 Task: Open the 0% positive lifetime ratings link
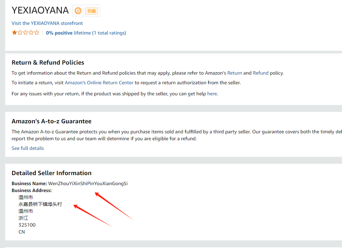click(86, 33)
